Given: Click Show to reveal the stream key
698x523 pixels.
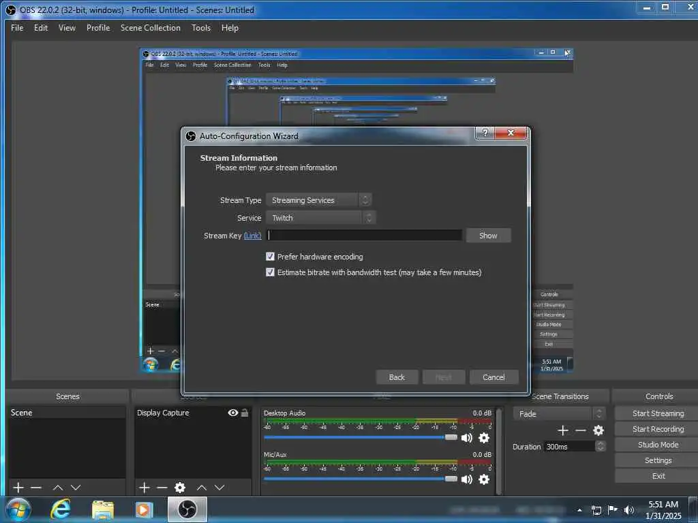Looking at the screenshot, I should click(x=488, y=235).
